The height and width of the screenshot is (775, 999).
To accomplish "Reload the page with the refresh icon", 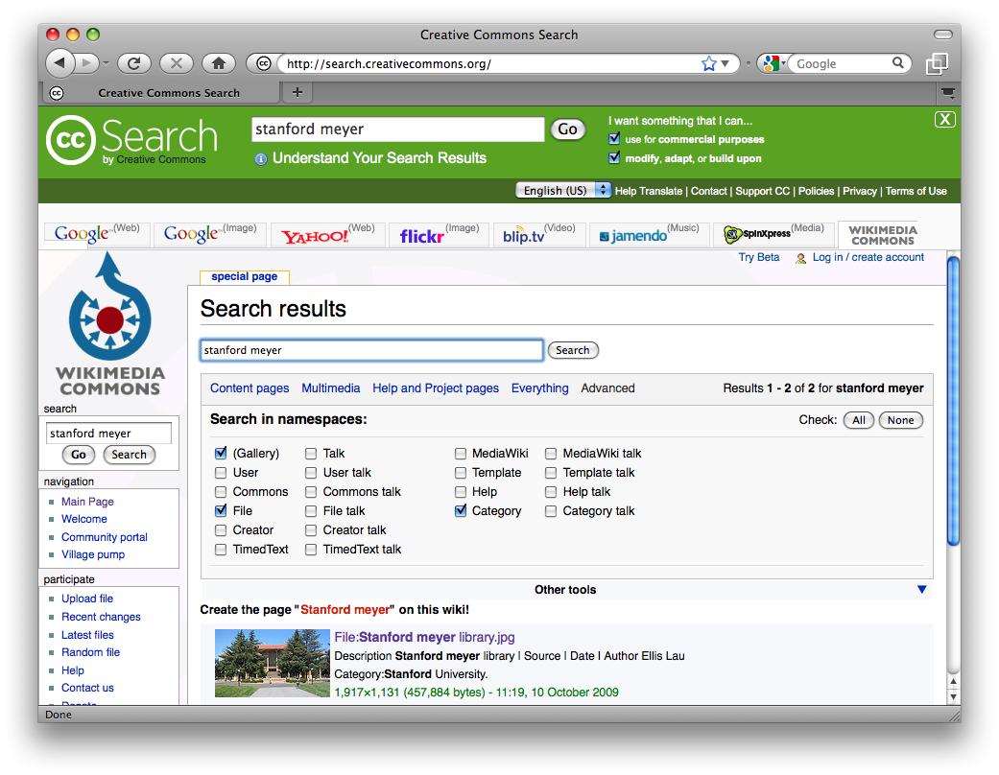I will (133, 63).
